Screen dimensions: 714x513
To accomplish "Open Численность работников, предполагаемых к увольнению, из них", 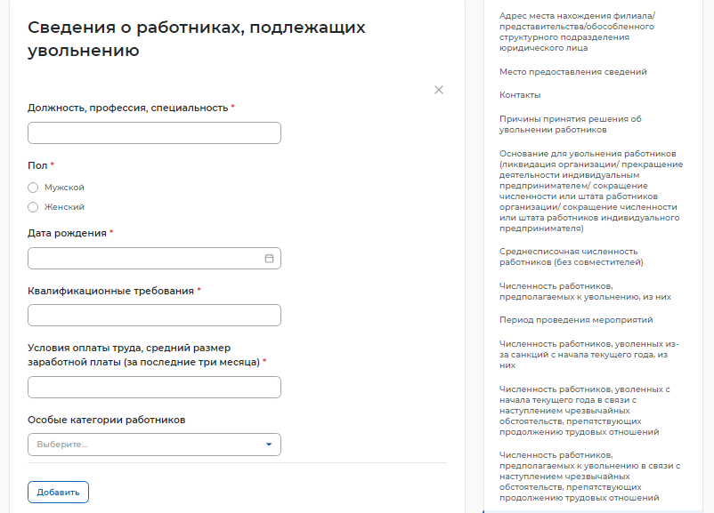I will coord(585,292).
